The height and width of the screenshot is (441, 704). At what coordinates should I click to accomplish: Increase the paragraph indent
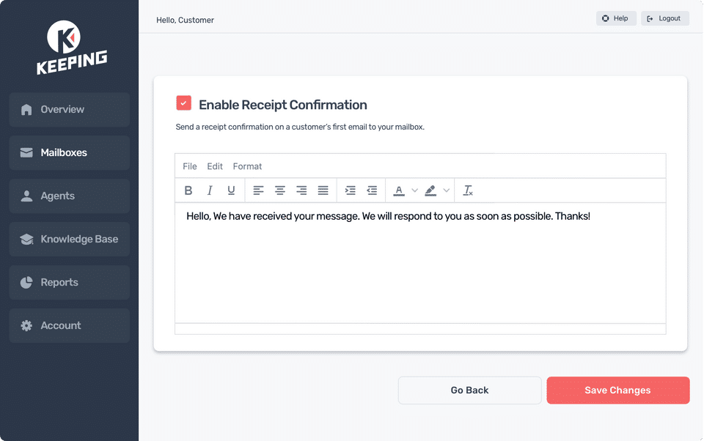351,190
